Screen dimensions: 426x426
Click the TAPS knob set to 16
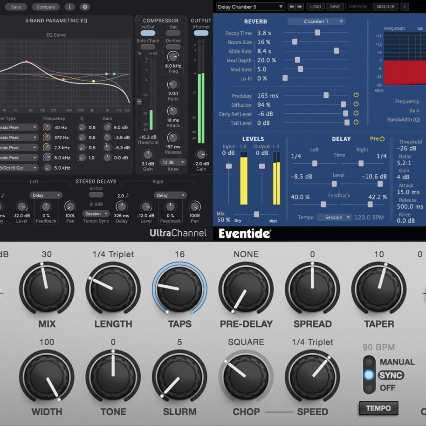(x=179, y=288)
